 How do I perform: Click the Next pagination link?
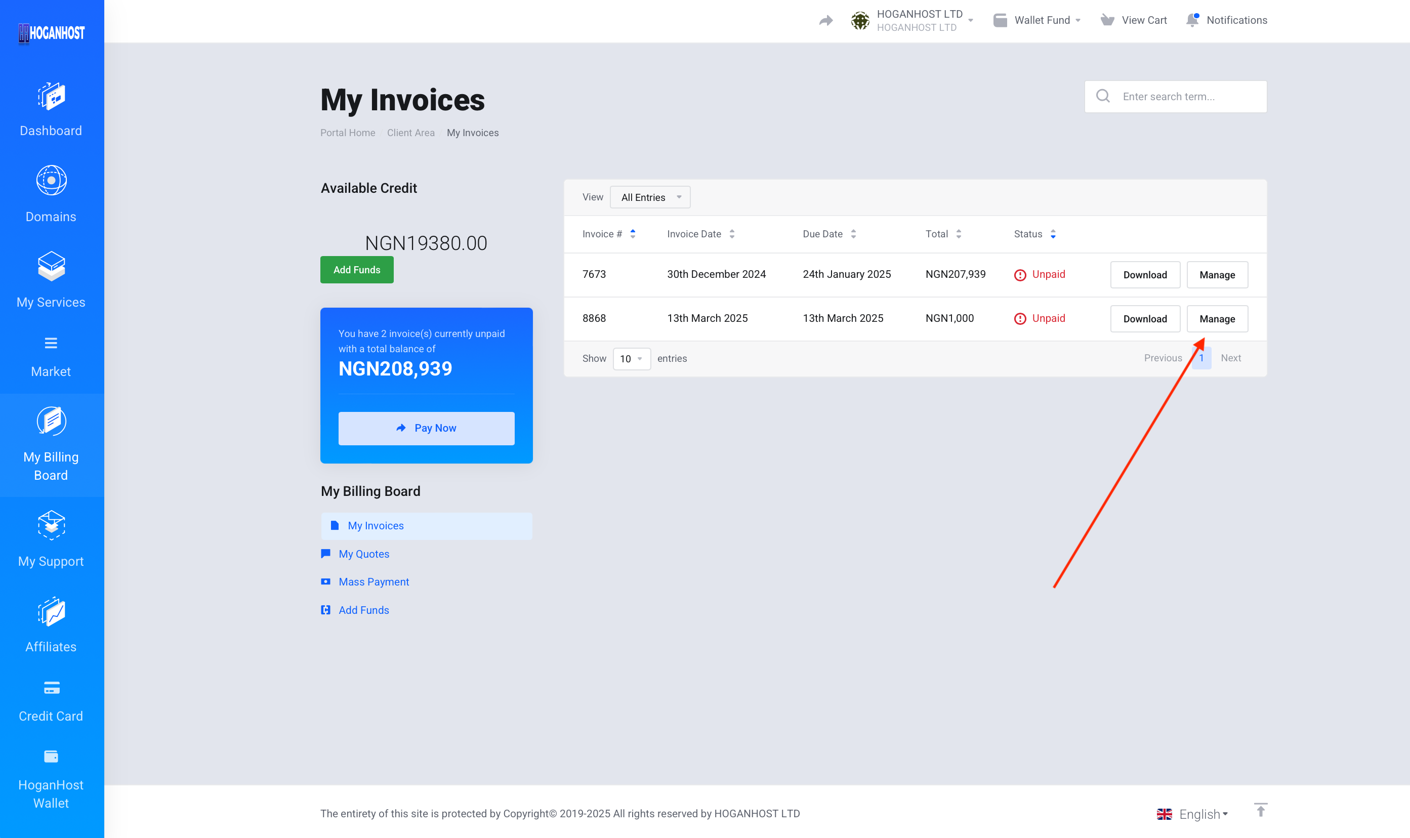point(1230,358)
